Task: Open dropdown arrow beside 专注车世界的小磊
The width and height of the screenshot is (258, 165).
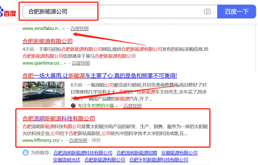Action: (117, 106)
